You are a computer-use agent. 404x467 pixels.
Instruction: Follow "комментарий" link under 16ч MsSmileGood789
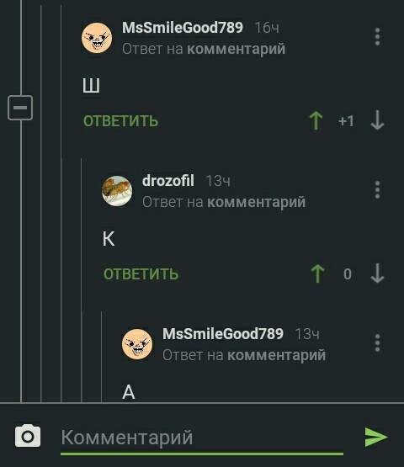pos(237,49)
